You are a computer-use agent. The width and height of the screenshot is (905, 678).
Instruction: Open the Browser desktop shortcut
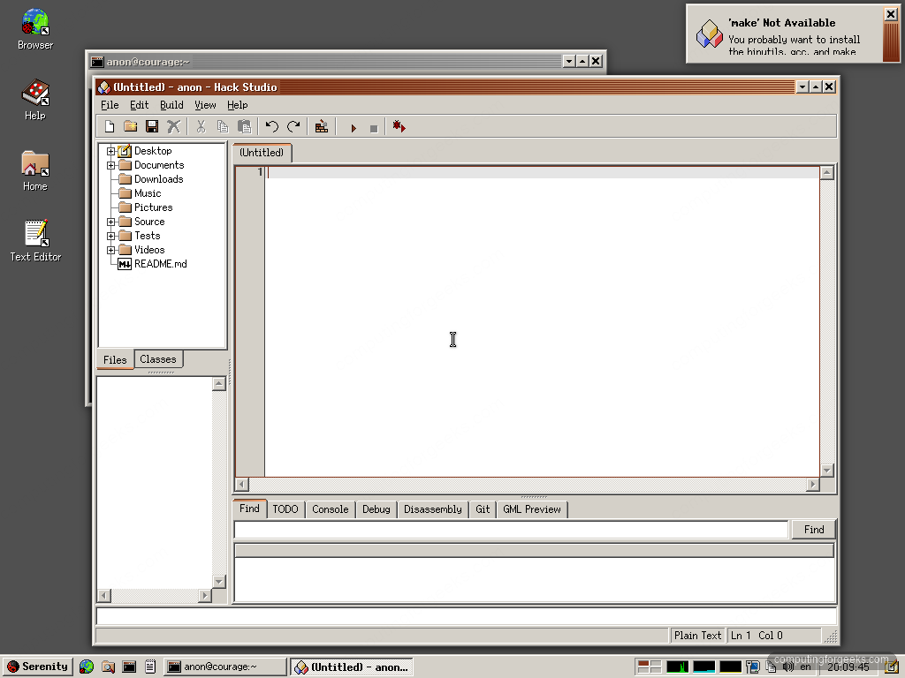tap(35, 29)
